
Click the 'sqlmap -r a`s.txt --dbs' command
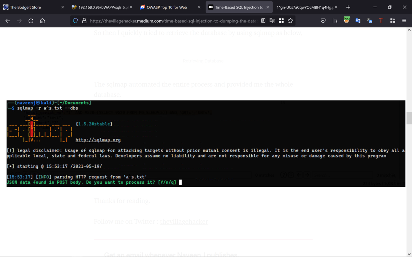[47, 108]
